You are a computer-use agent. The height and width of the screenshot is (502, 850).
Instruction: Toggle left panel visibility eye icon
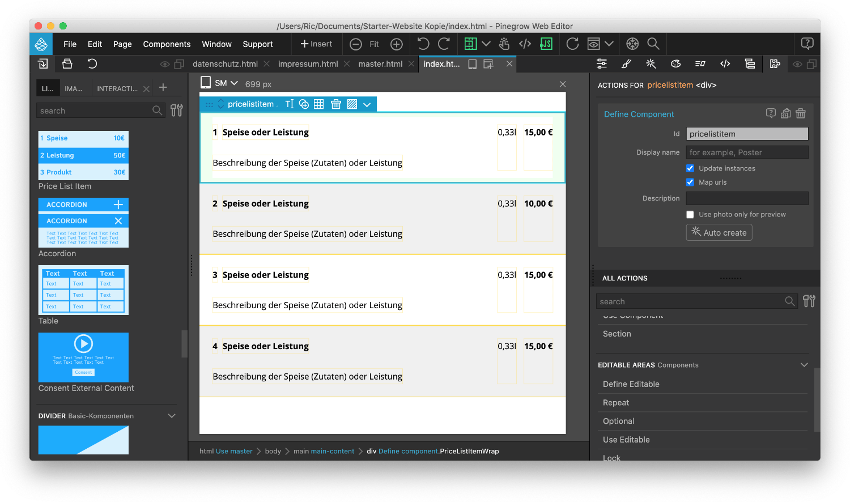165,64
